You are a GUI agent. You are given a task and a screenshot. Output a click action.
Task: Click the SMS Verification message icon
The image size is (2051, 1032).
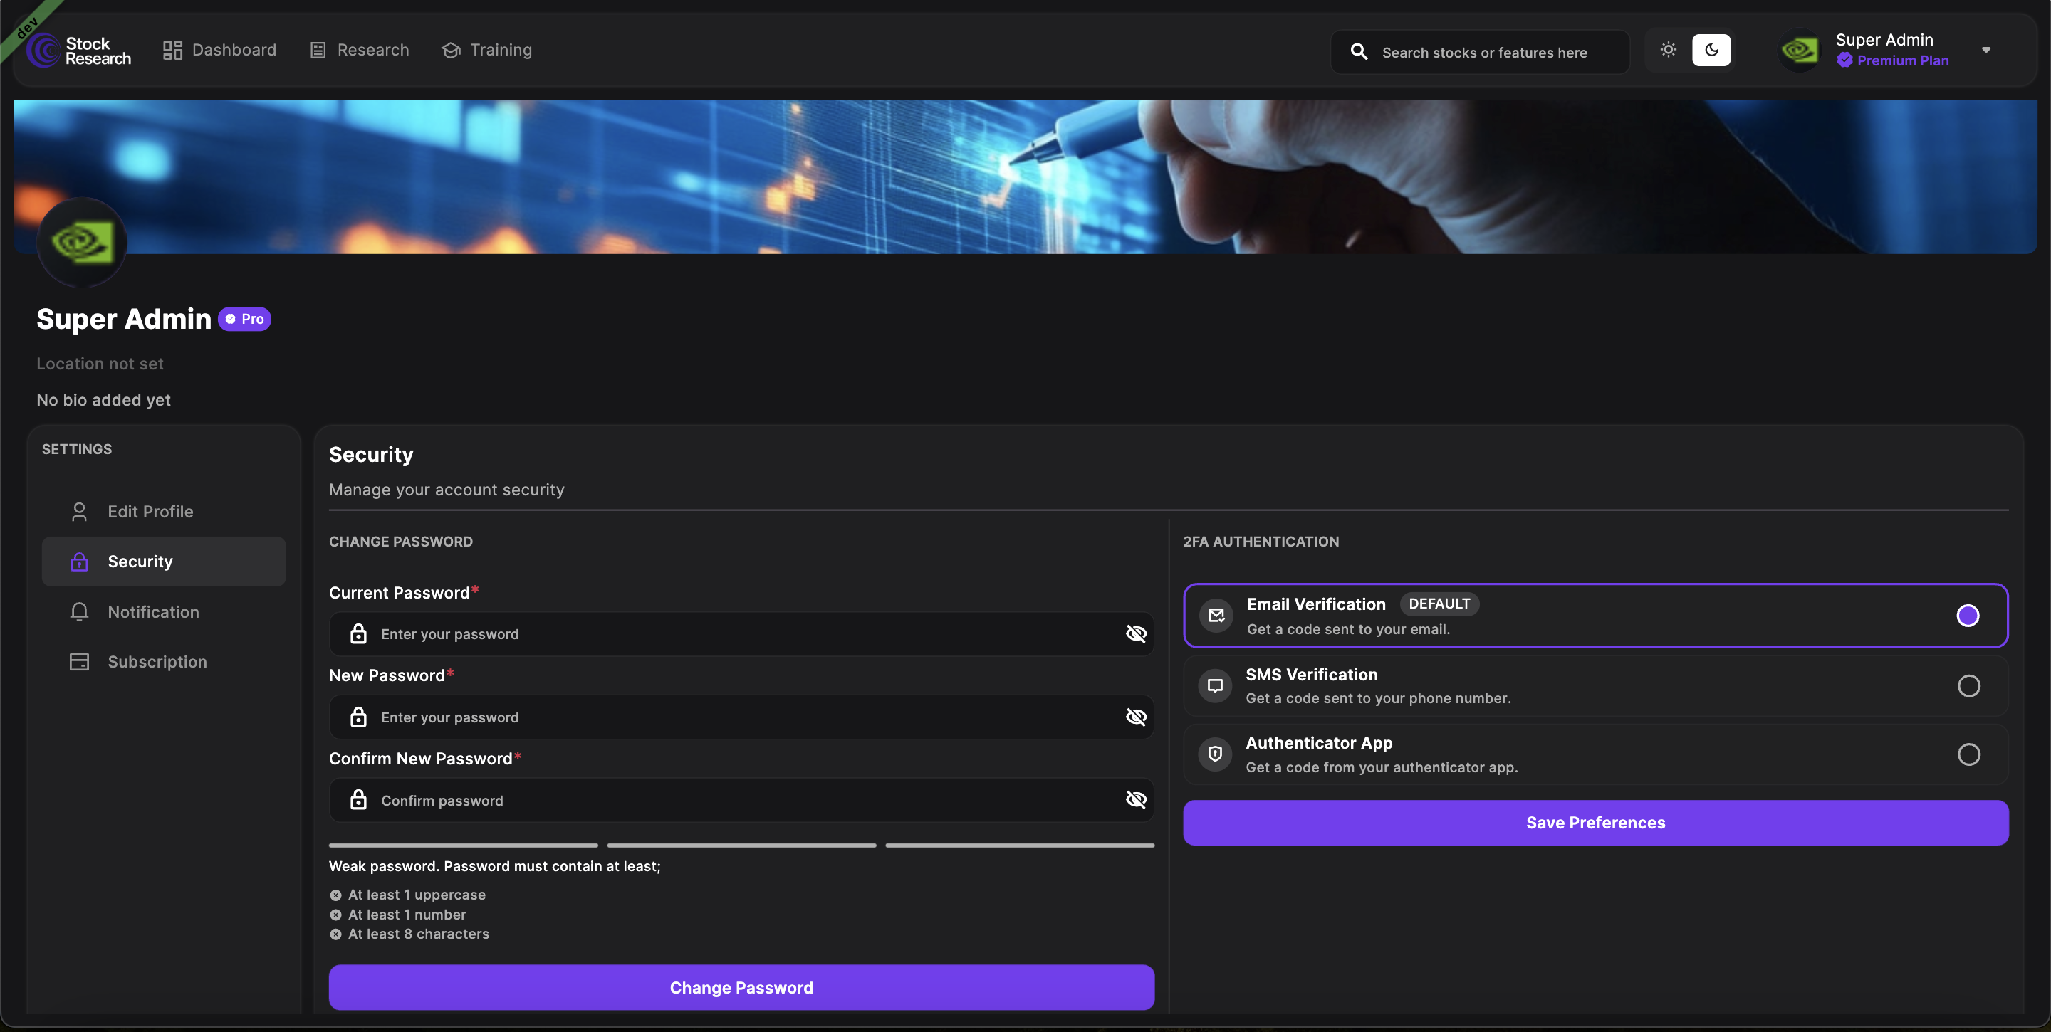1215,685
